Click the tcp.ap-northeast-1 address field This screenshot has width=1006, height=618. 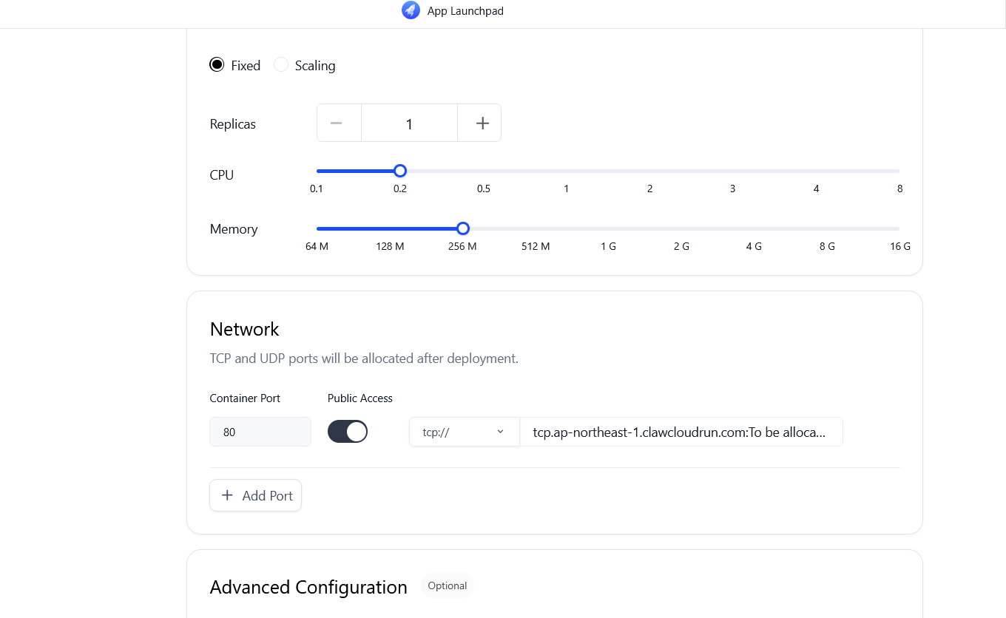[x=681, y=432]
